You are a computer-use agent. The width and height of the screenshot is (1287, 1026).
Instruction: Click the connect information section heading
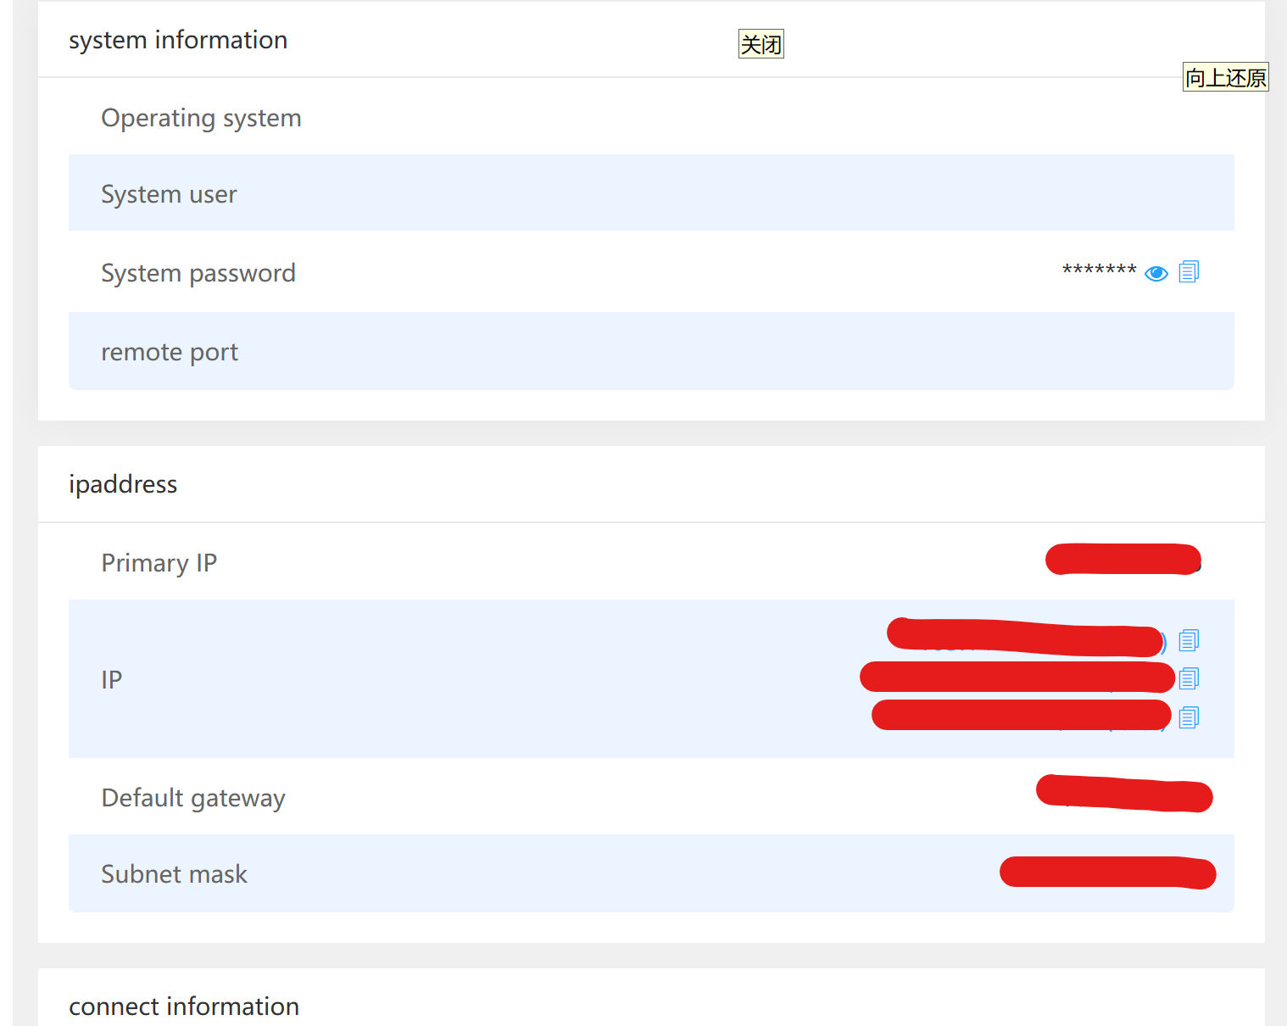point(184,1006)
